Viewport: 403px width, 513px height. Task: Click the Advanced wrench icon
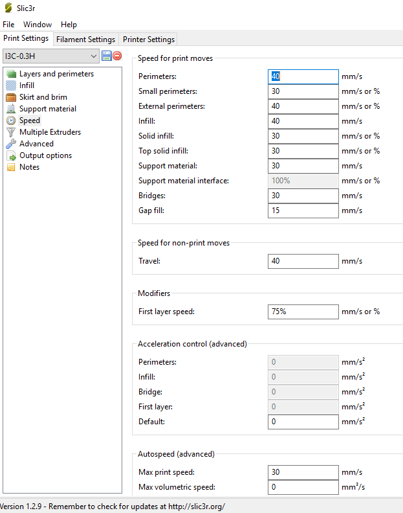coord(11,144)
